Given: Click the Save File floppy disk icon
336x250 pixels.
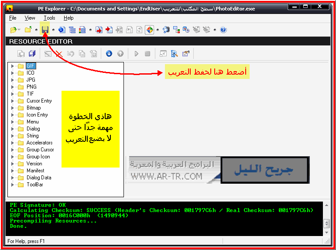Looking at the screenshot, I should 45,30.
